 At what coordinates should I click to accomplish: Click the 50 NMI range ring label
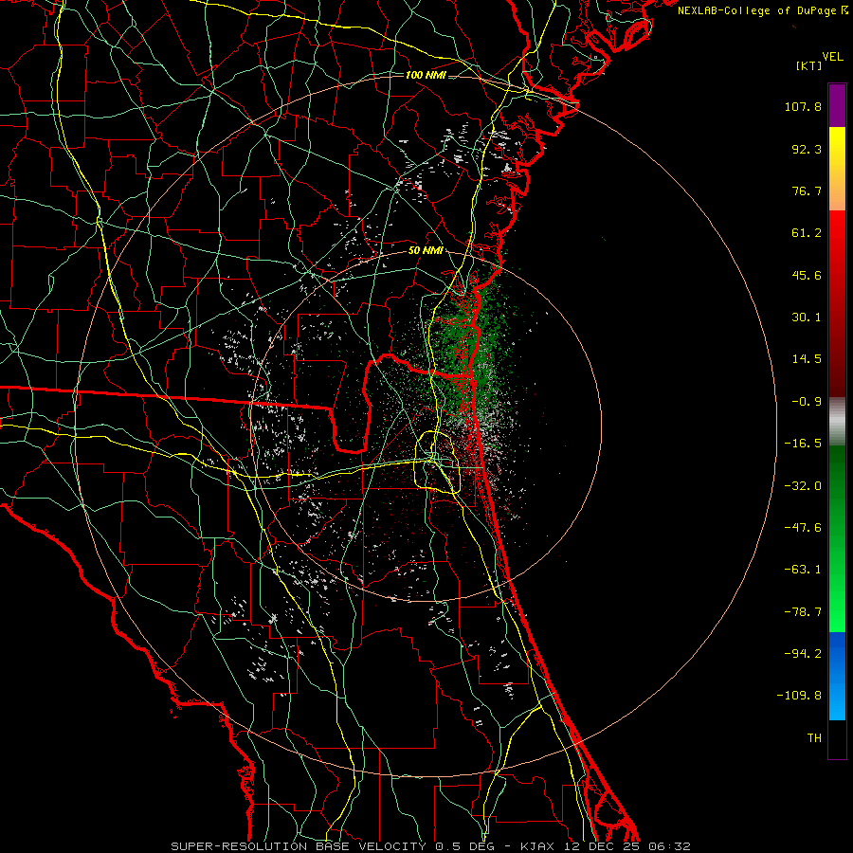426,251
